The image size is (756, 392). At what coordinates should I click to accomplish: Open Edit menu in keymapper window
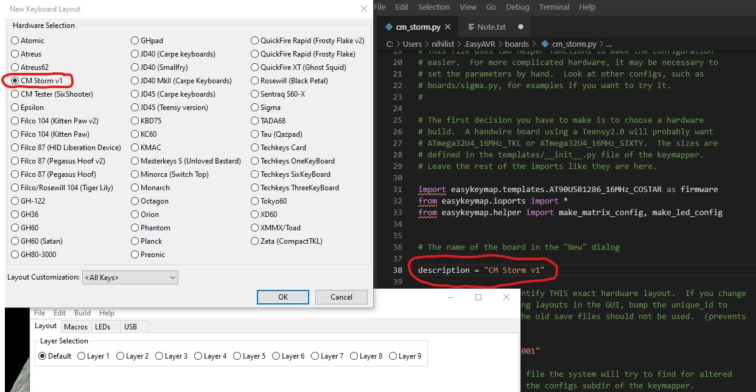60,313
